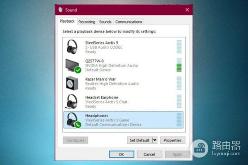Click the Configure button

pos(76,140)
